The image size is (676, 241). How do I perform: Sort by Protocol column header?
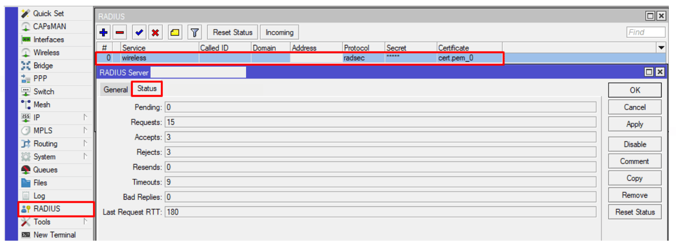363,48
